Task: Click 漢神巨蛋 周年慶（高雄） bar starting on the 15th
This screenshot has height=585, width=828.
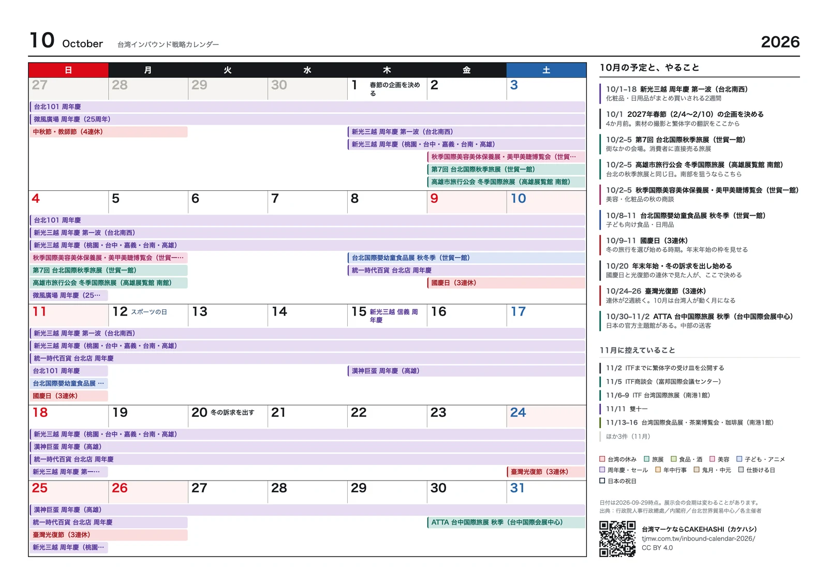Action: 466,371
